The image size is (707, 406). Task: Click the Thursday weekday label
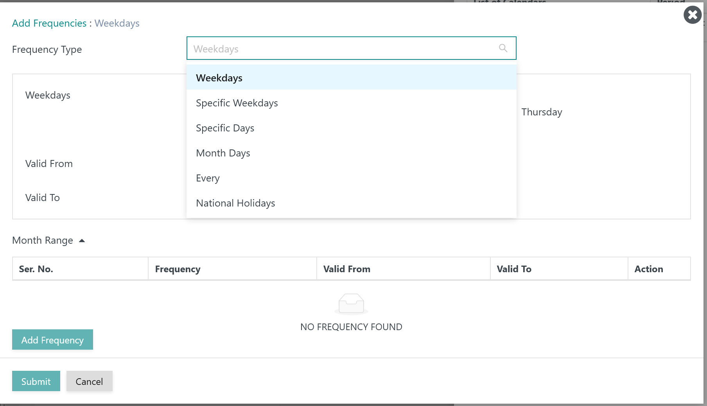542,112
